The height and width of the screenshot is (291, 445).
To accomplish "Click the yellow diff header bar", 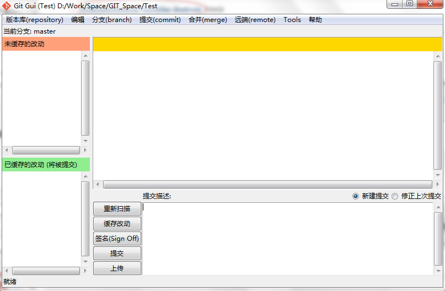I will click(267, 44).
